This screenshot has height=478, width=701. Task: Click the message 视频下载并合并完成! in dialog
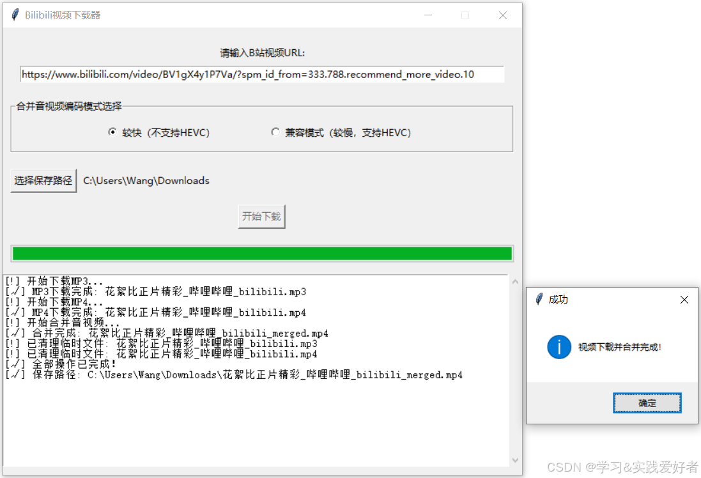620,347
